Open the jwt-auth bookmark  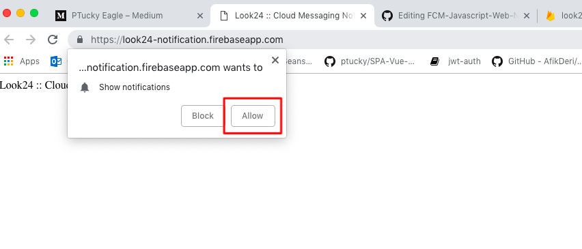point(455,61)
